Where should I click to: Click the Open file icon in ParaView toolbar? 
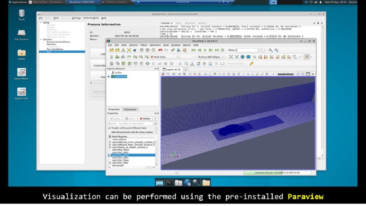pyautogui.click(x=112, y=50)
